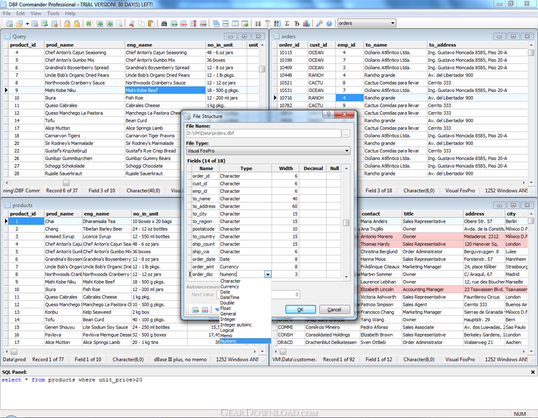
Task: Click the width value 60 for to_address
Action: (284, 206)
